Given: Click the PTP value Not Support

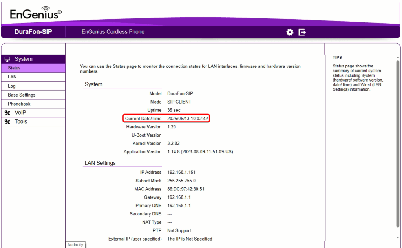Looking at the screenshot, I should point(179,231).
